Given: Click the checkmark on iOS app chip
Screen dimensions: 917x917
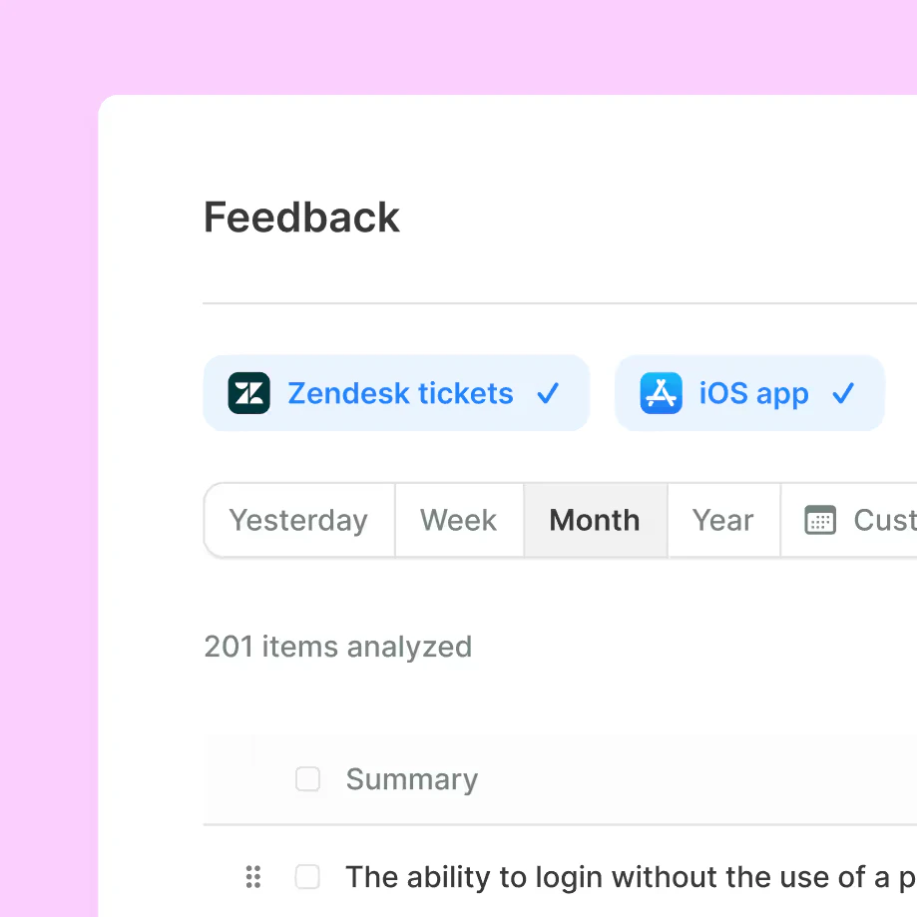Looking at the screenshot, I should [843, 394].
